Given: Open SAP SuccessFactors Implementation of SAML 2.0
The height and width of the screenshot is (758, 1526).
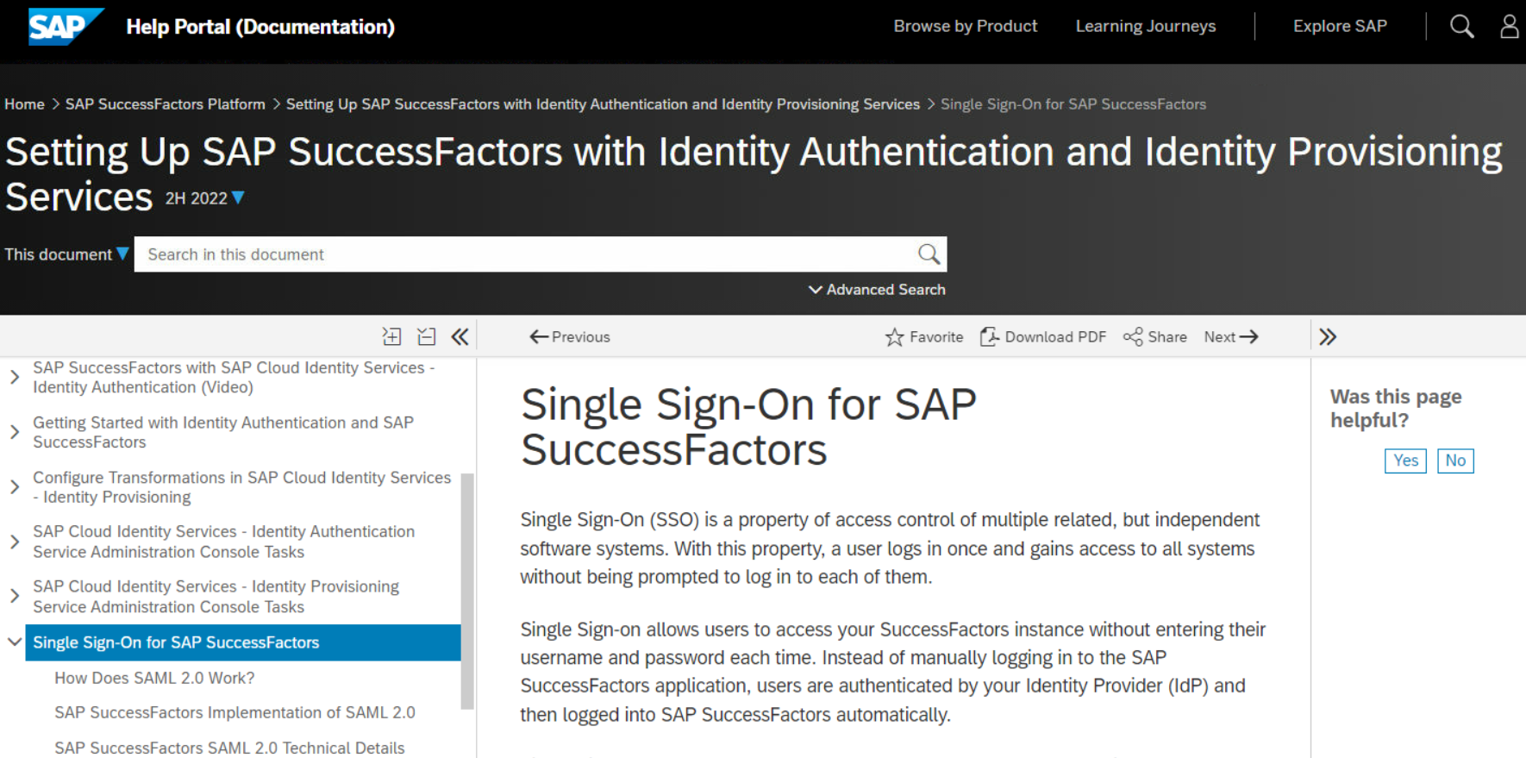Looking at the screenshot, I should click(235, 712).
